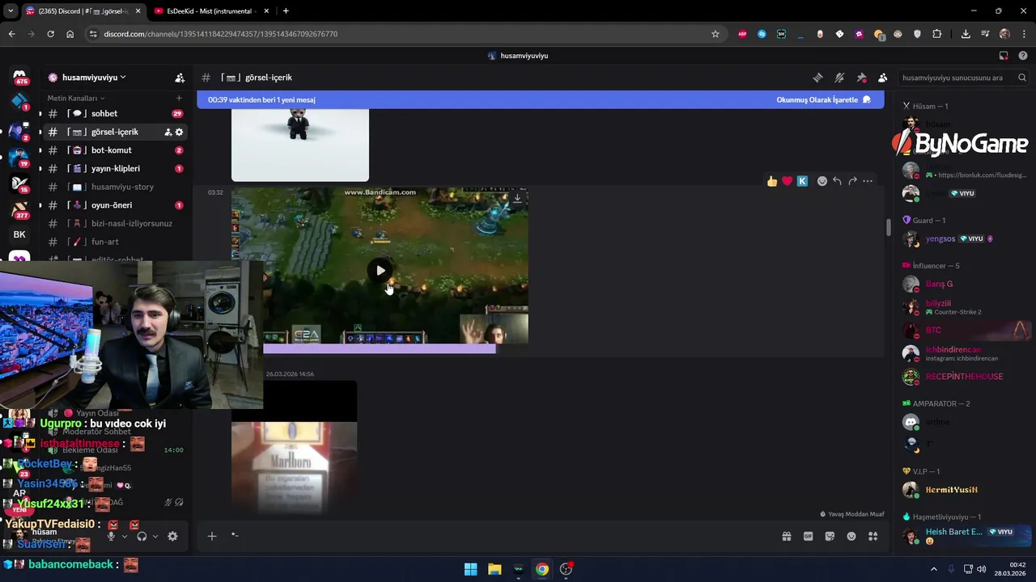Open apps launcher icon in message bar

(873, 536)
